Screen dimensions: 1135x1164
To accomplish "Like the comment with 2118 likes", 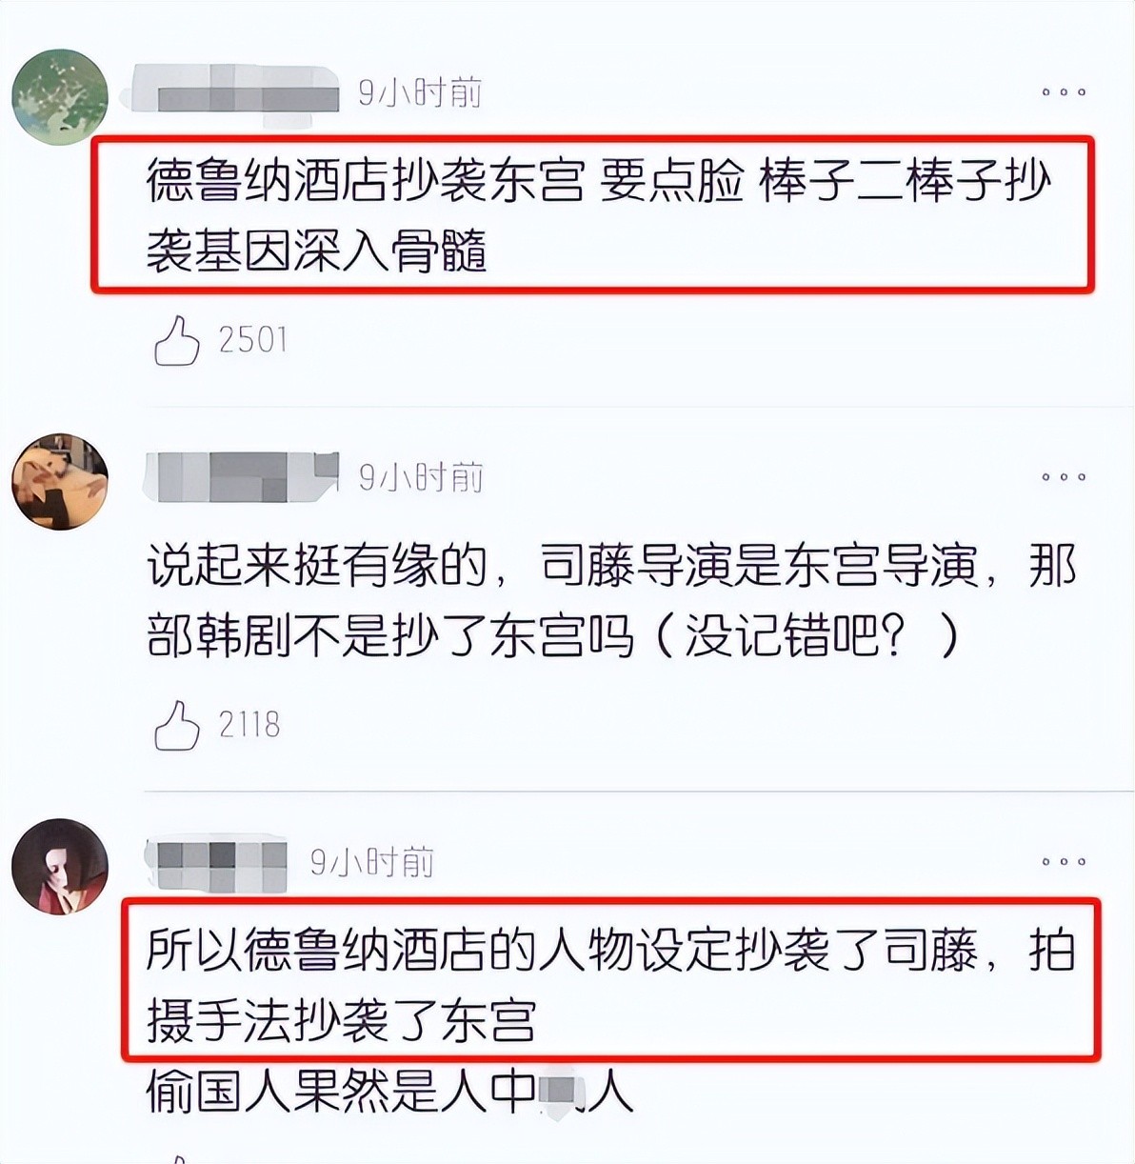I will (x=177, y=725).
